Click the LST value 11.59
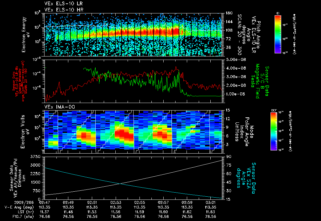Viewport: 321px width, 221px height. (x=139, y=212)
